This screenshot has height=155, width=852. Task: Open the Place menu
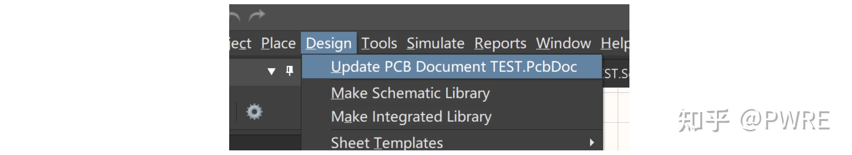(278, 43)
